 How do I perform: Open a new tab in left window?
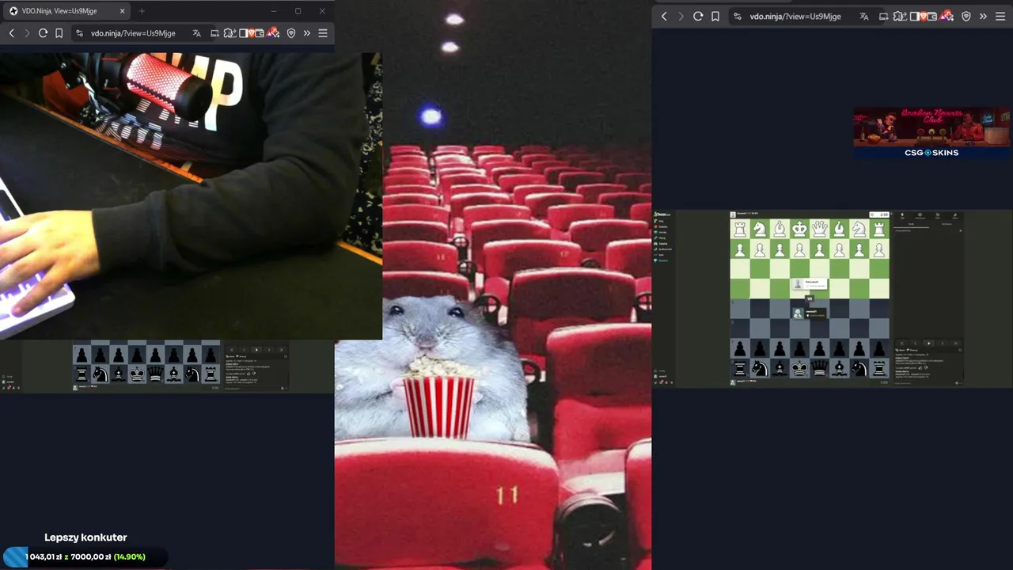point(142,11)
